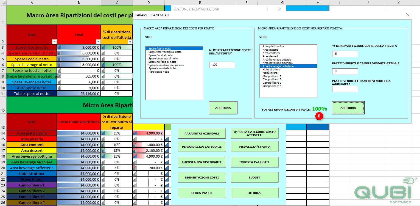The image size is (420, 206).
Task: Select 'Spese lavanderia hotel' in listbox
Action: point(174,68)
